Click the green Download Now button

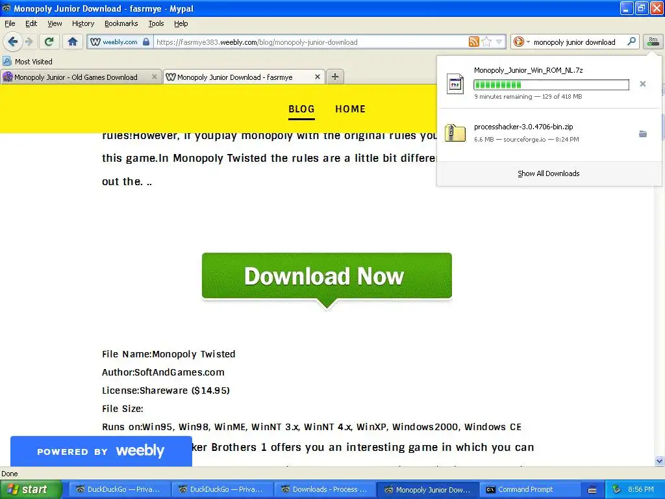pos(327,276)
